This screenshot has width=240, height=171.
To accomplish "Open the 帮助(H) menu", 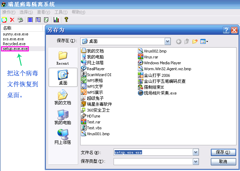I will pos(78,12).
